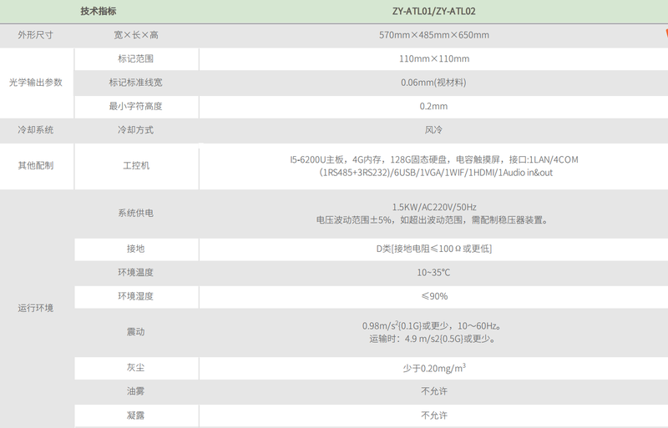The image size is (668, 428).
Task: Click the orange icon at right edge
Action: pyautogui.click(x=664, y=35)
